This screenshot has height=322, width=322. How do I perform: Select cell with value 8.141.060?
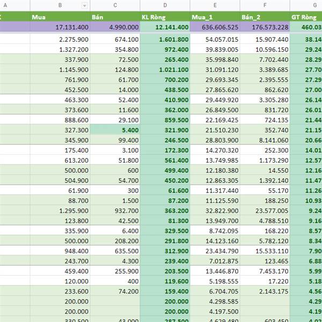click(x=265, y=140)
